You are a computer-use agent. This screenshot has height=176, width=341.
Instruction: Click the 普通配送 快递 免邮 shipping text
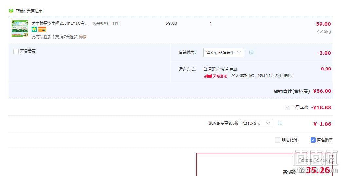click(x=220, y=69)
